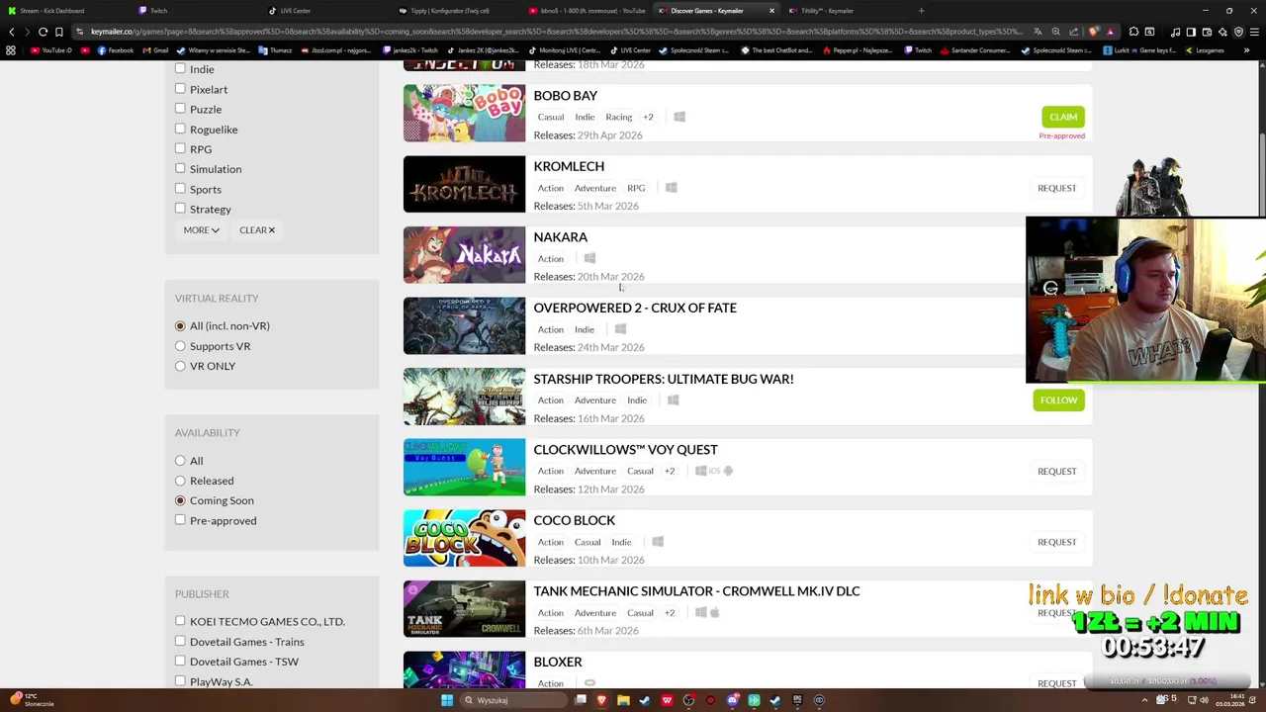Viewport: 1266px width, 712px height.
Task: Request a key for KROMLECH
Action: [x=1056, y=188]
